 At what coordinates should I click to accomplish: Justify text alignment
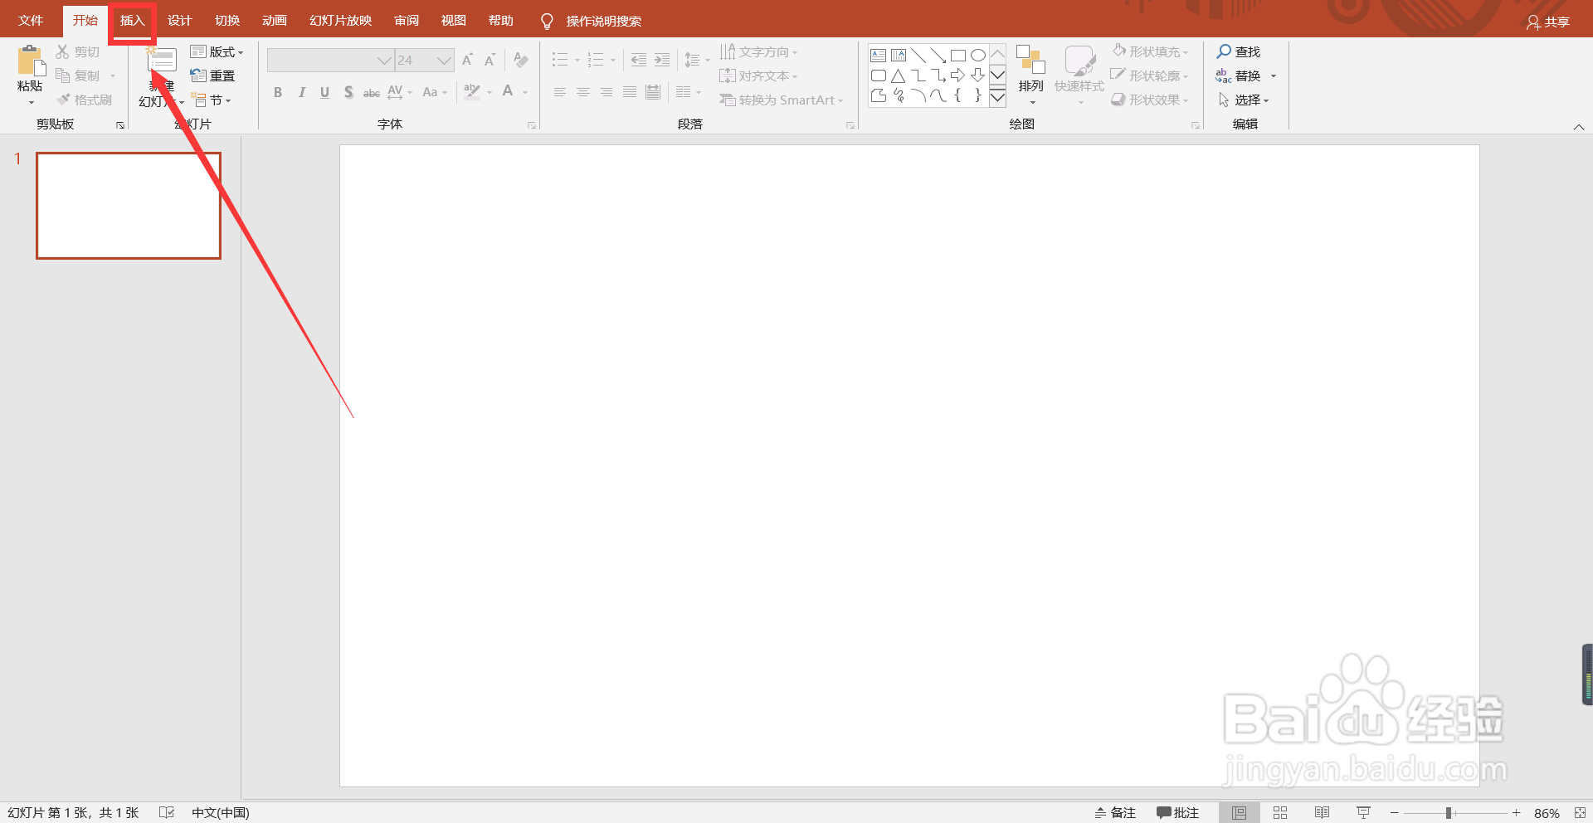click(x=630, y=92)
